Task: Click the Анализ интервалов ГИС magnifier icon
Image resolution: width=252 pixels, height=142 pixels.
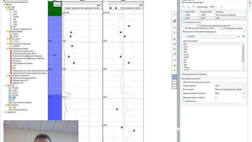Action: [11, 29]
